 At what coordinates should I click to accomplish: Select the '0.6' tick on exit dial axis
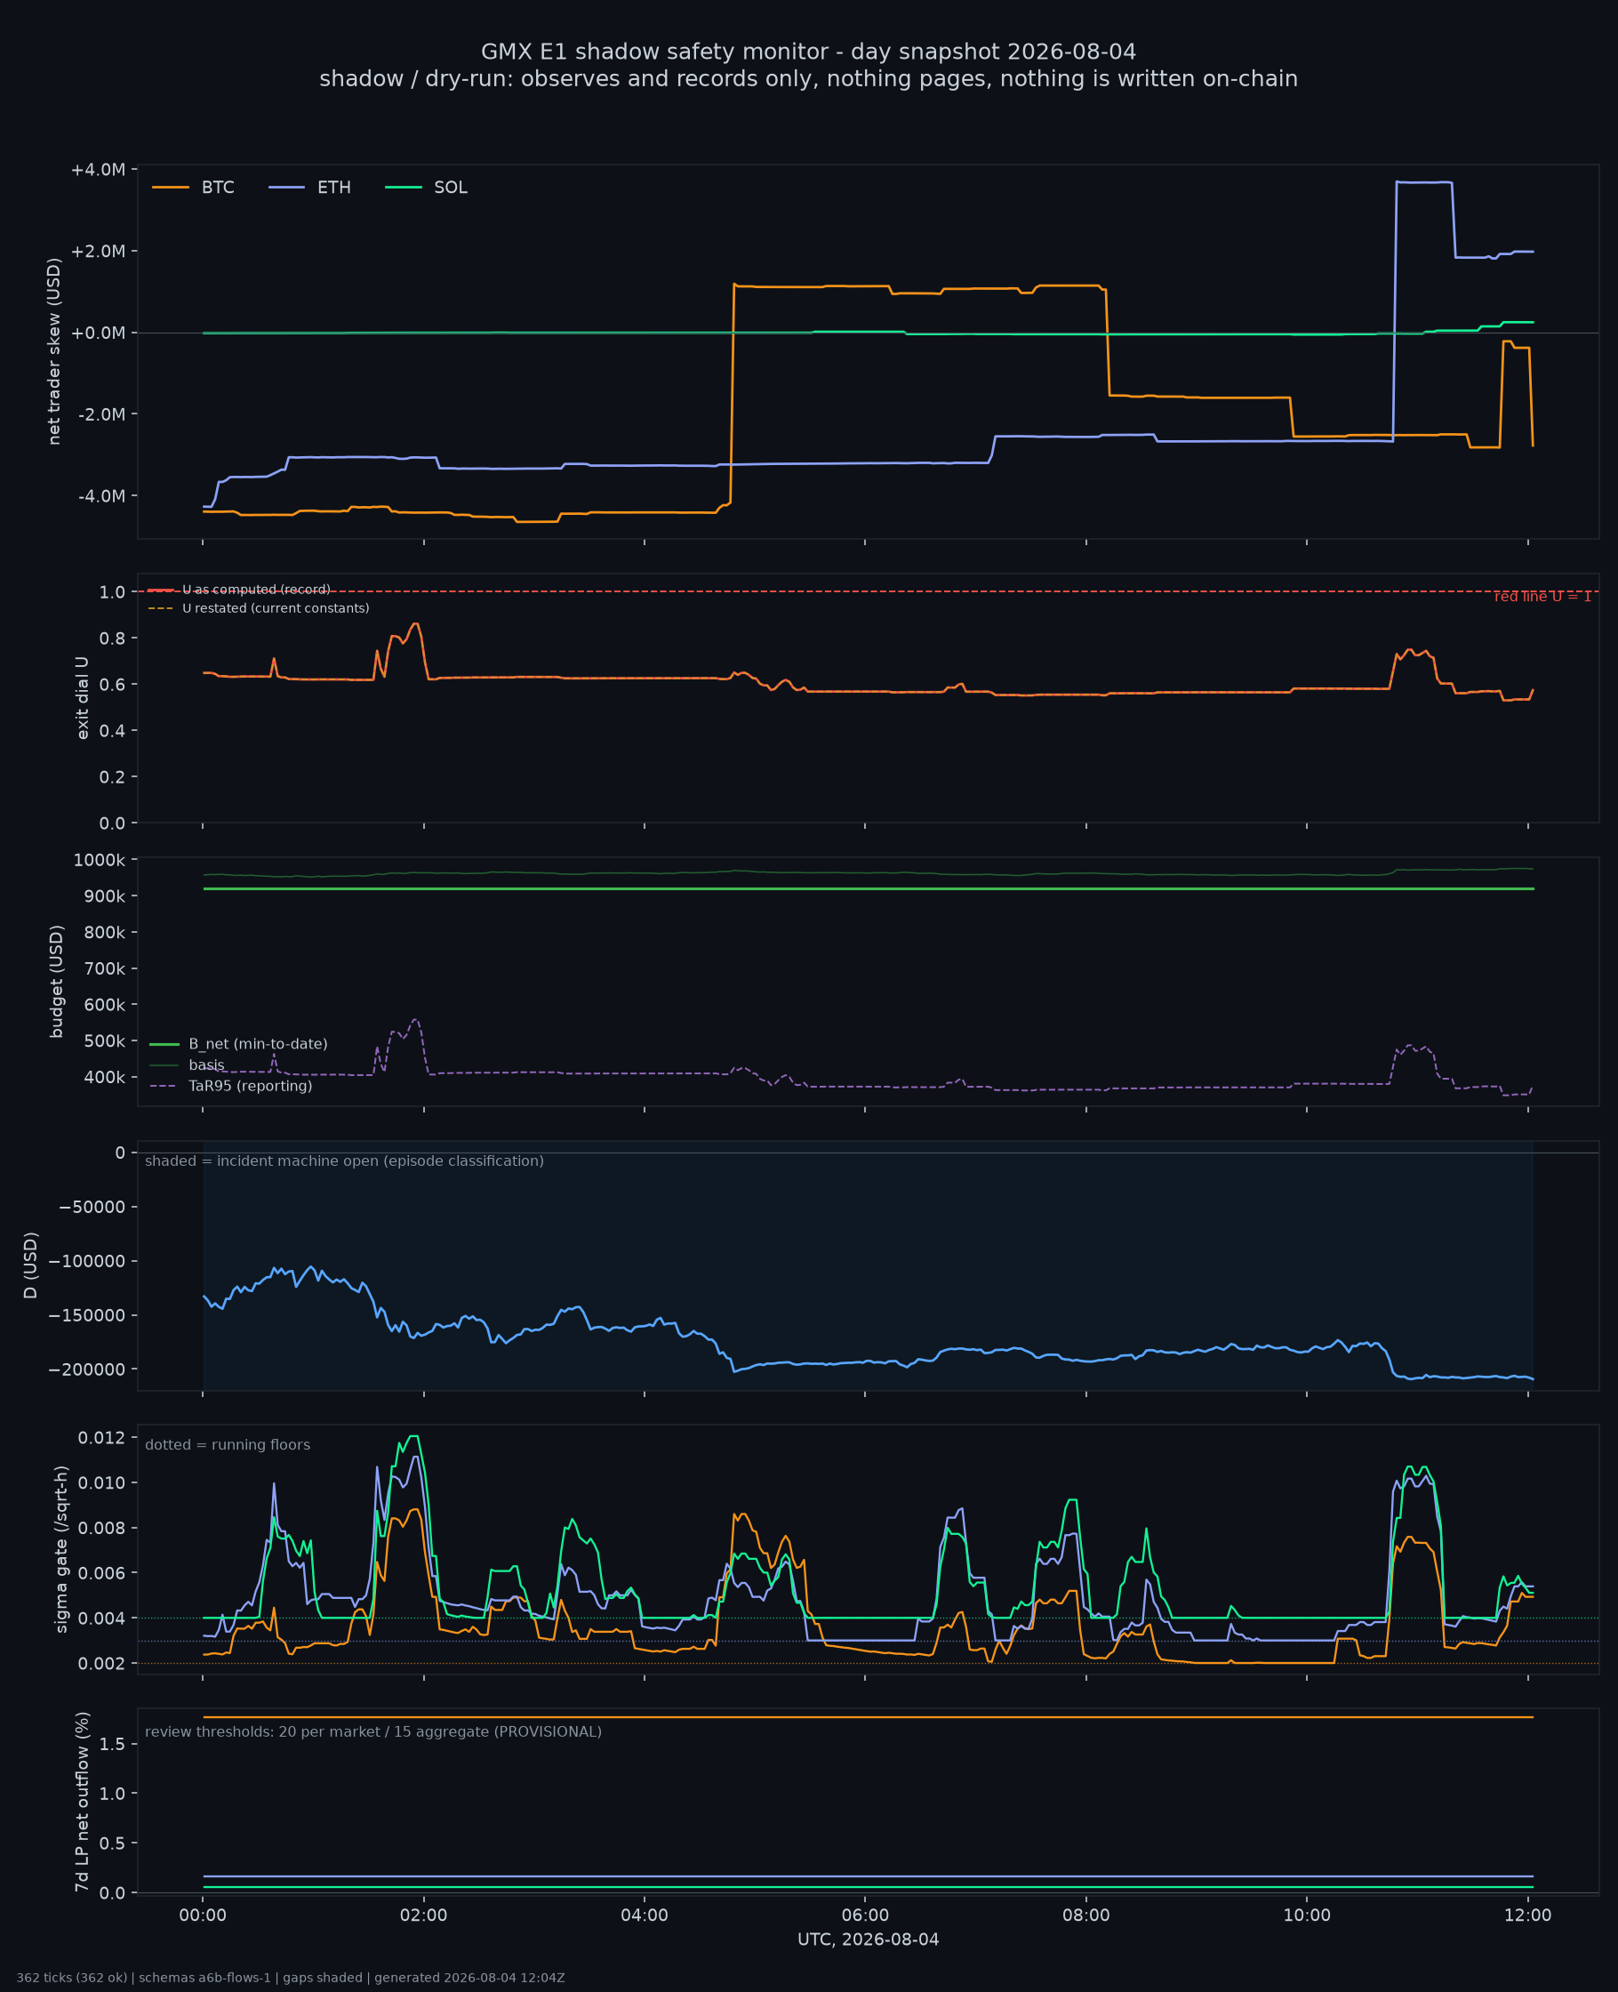(113, 684)
